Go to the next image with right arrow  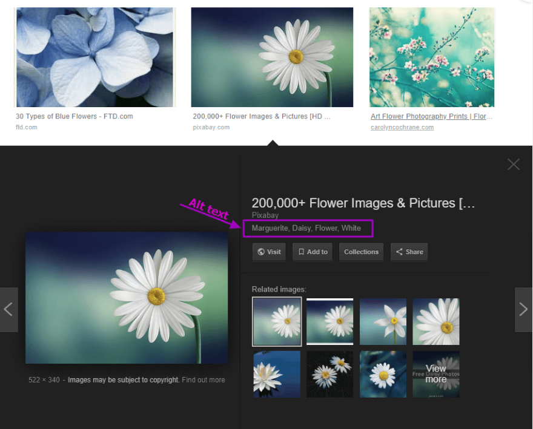523,309
